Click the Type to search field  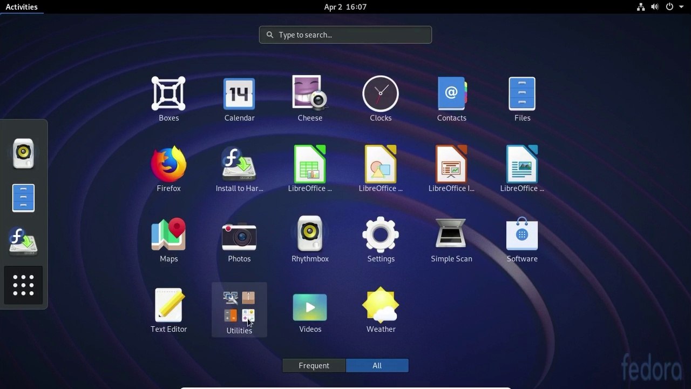(x=345, y=35)
